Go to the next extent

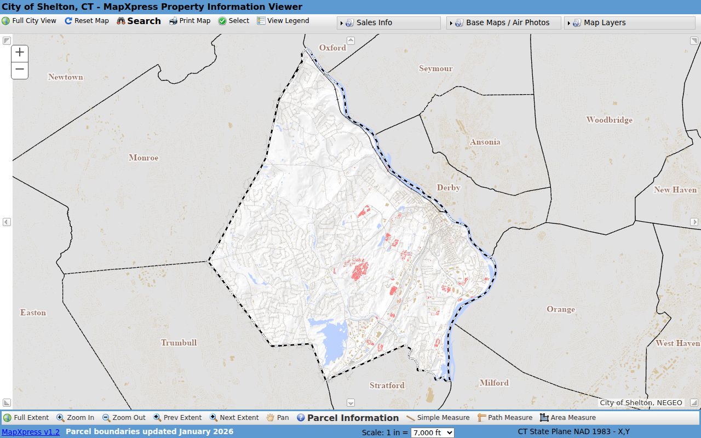(234, 418)
